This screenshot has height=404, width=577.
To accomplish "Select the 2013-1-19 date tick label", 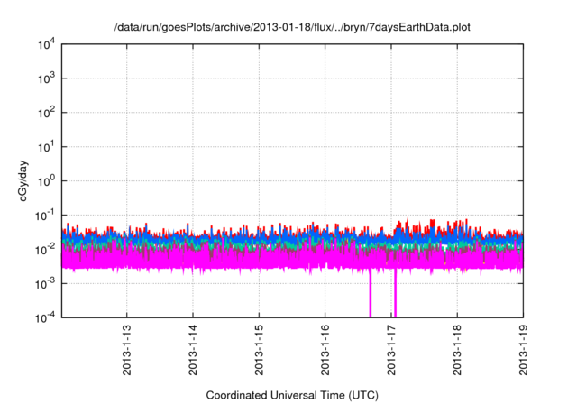I will [523, 350].
